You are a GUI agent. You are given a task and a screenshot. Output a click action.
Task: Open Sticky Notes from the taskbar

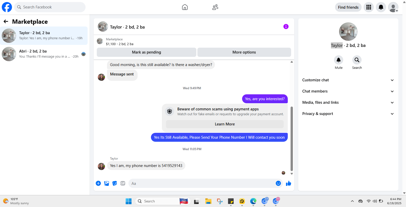tap(231, 201)
